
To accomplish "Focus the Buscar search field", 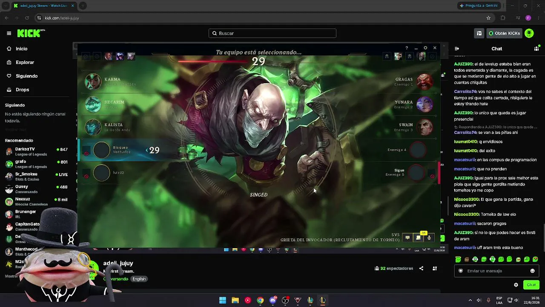I will [x=272, y=33].
